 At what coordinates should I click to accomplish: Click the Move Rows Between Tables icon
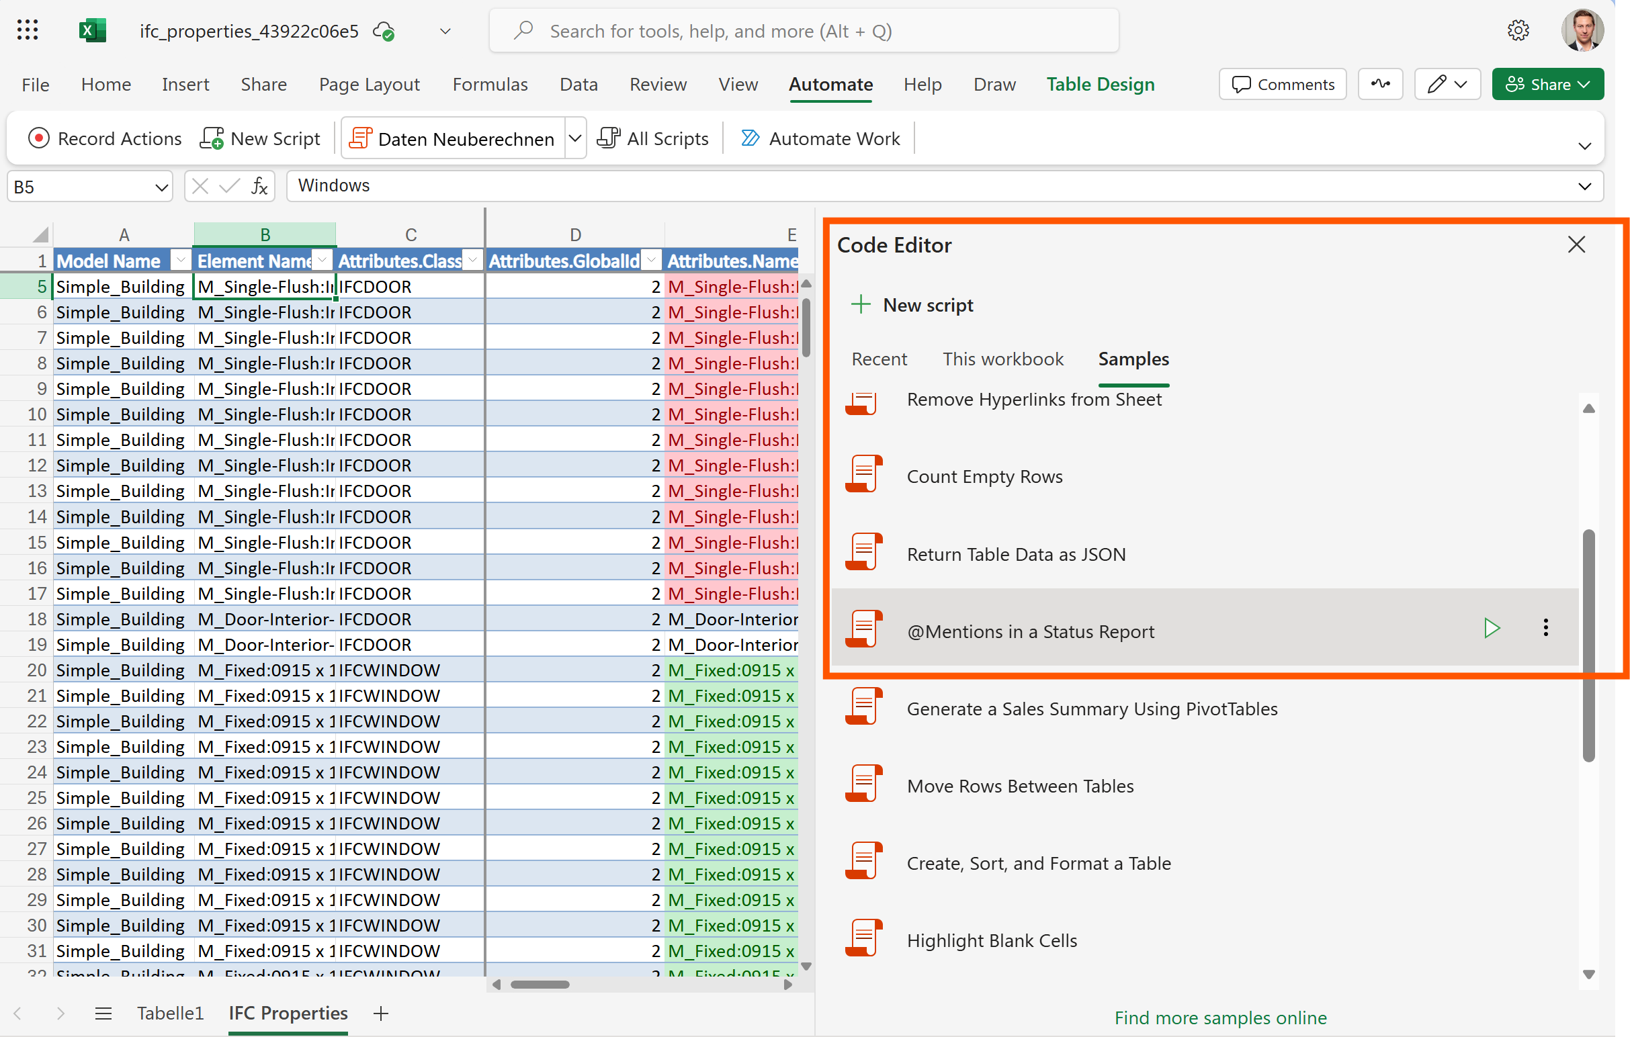coord(865,784)
